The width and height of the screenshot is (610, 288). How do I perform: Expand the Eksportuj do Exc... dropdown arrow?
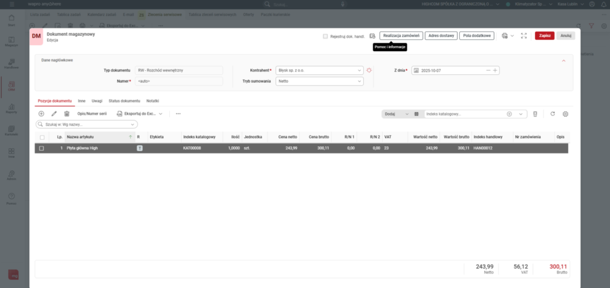pos(160,114)
